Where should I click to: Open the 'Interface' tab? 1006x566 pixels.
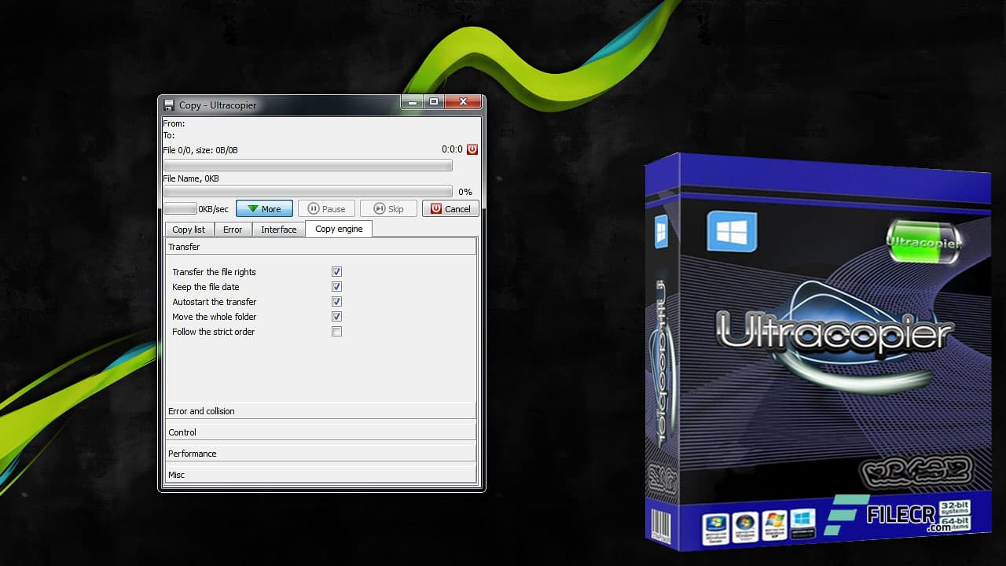pyautogui.click(x=278, y=229)
